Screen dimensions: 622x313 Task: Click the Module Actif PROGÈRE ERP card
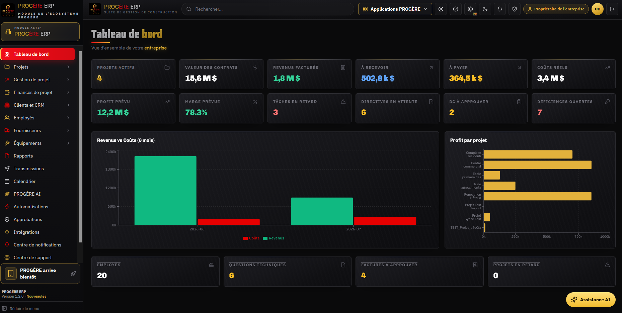[40, 32]
